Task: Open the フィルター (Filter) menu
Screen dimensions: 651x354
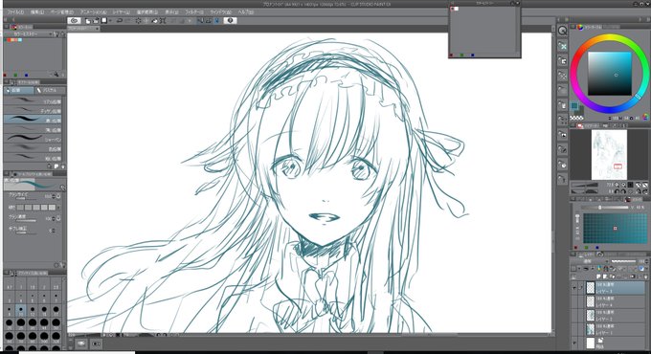Action: pos(194,12)
